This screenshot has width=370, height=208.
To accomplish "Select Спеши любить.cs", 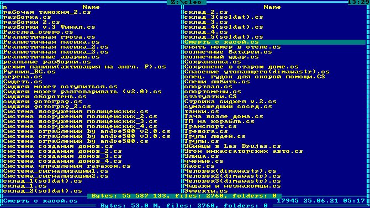I will 217,82.
